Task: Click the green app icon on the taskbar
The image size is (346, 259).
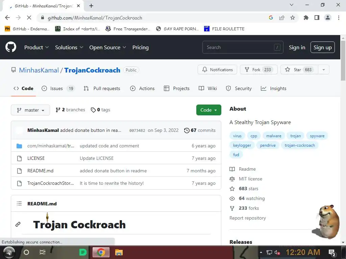Action: [x=83, y=252]
